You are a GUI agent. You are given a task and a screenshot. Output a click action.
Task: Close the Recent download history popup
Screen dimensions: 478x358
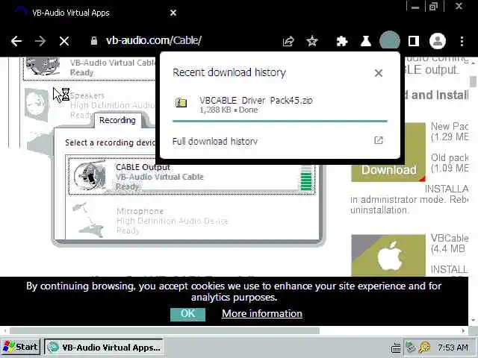click(x=379, y=73)
